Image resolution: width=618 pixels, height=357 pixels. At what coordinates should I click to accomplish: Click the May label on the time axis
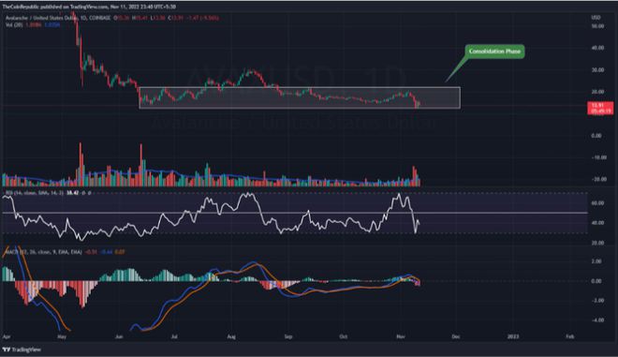click(x=62, y=336)
